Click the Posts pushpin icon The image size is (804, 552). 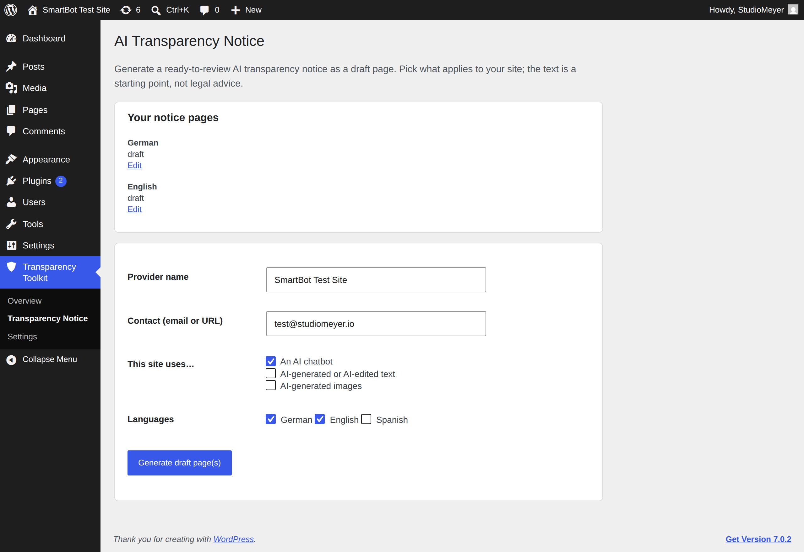(11, 66)
